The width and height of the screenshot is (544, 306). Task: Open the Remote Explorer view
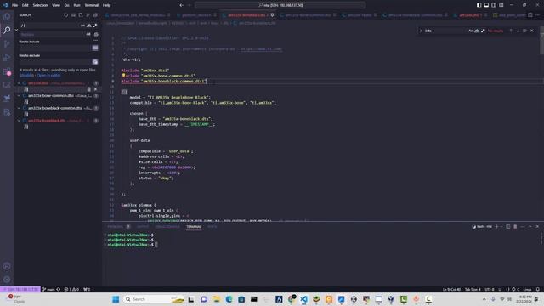coord(7,85)
